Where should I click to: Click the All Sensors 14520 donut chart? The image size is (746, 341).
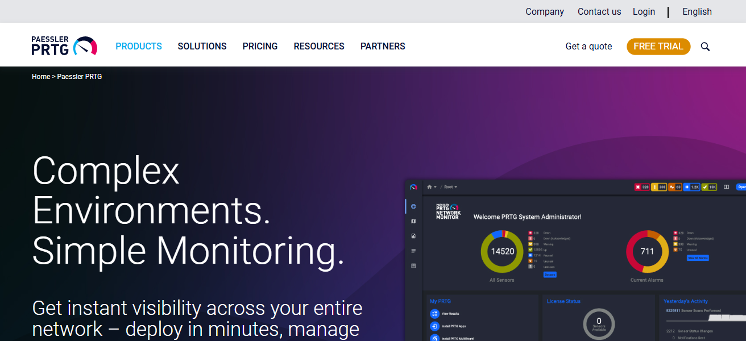(502, 251)
